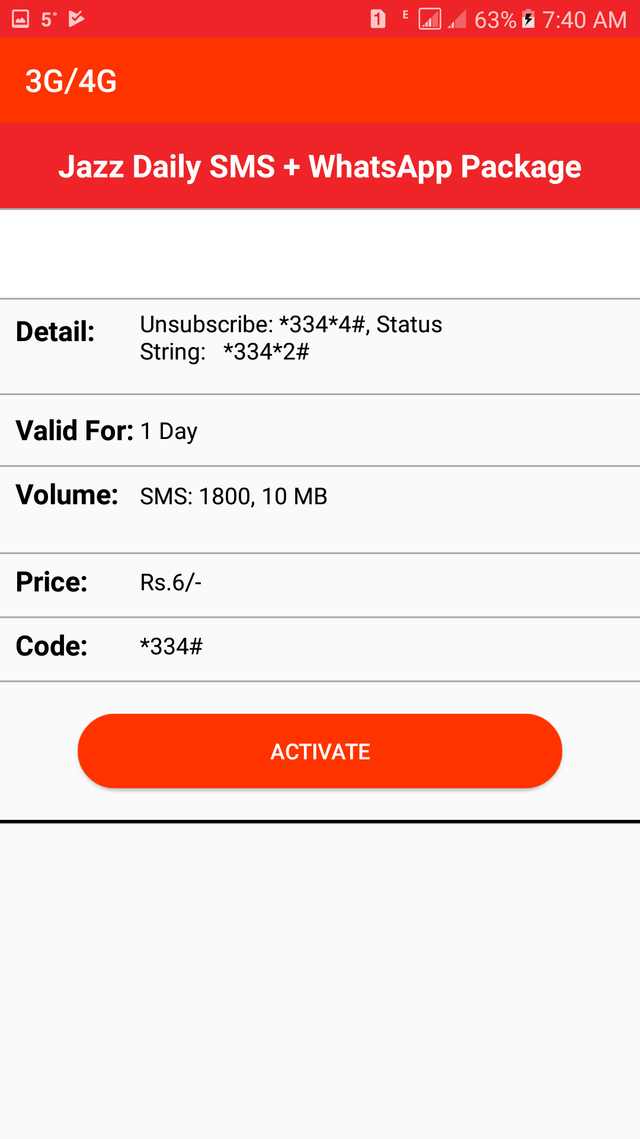Tap the Rs.6/- price value

click(171, 583)
